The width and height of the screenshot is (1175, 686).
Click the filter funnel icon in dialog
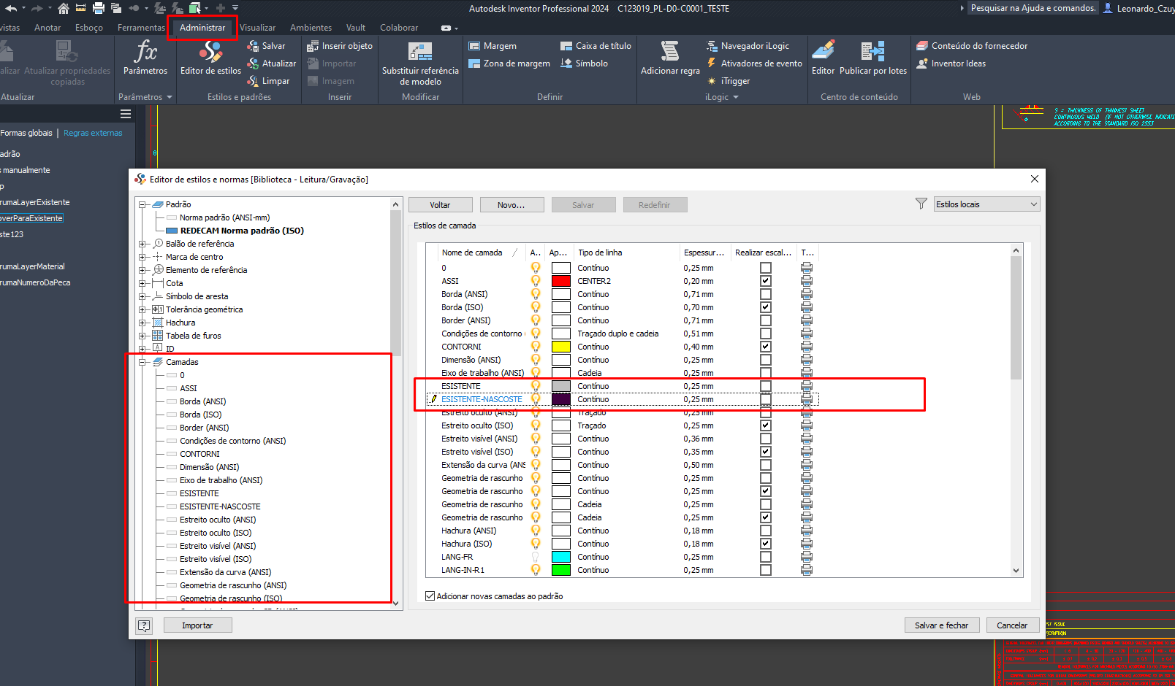coord(921,204)
